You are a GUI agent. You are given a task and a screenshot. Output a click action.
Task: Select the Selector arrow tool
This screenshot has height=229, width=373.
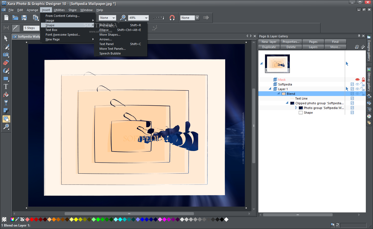tap(6, 38)
